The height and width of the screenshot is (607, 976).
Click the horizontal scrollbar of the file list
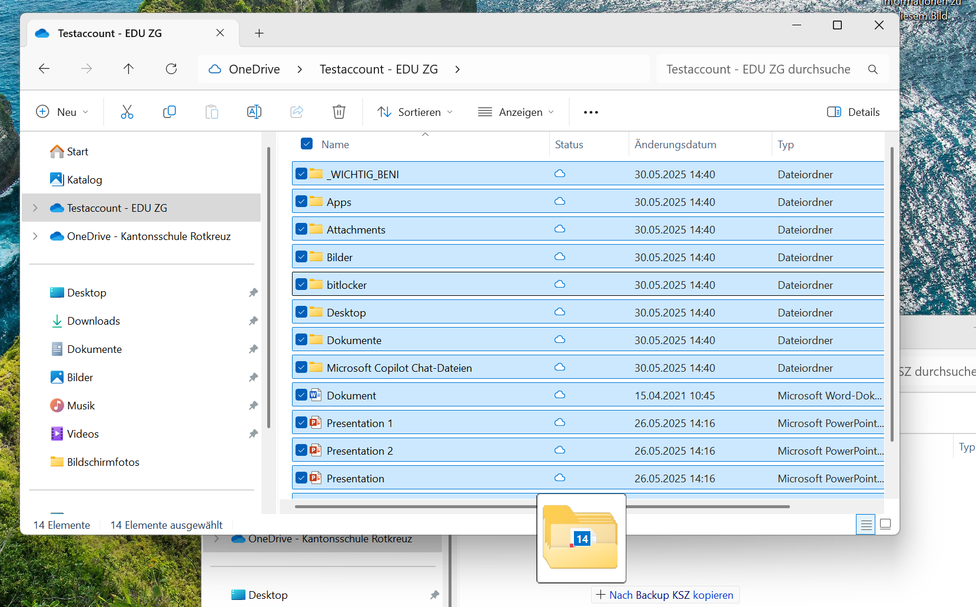coord(542,506)
